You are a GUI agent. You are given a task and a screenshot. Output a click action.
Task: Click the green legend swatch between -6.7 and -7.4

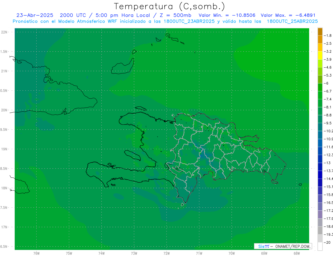pyautogui.click(x=320, y=95)
